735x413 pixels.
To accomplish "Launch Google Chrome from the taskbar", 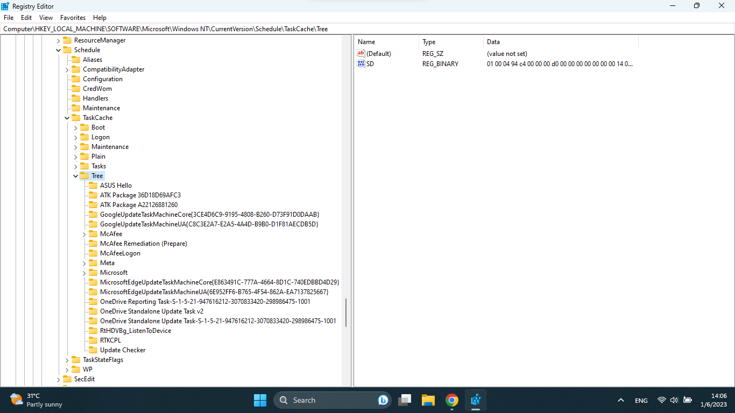I will [452, 400].
